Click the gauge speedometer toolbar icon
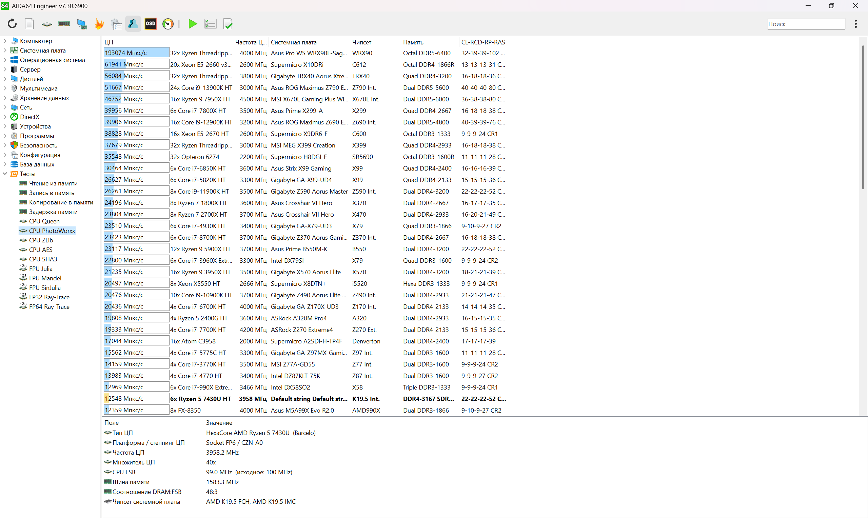The height and width of the screenshot is (518, 868). tap(168, 24)
